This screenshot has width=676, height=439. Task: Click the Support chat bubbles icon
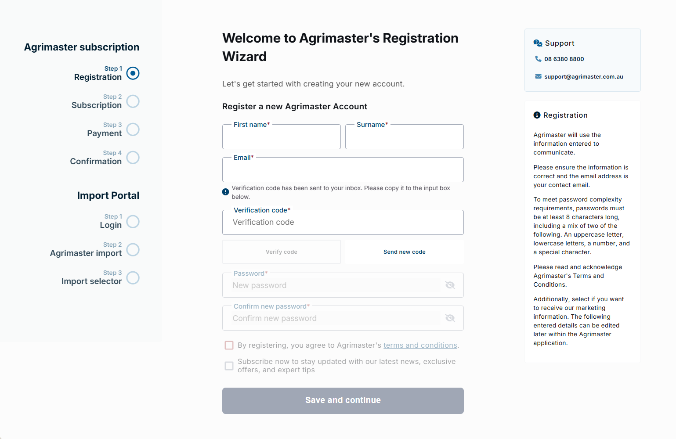538,43
